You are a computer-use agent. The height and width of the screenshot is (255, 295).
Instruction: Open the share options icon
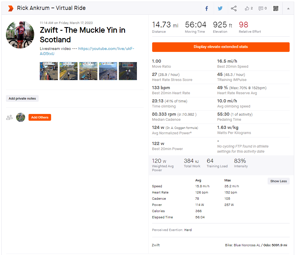coord(234,8)
